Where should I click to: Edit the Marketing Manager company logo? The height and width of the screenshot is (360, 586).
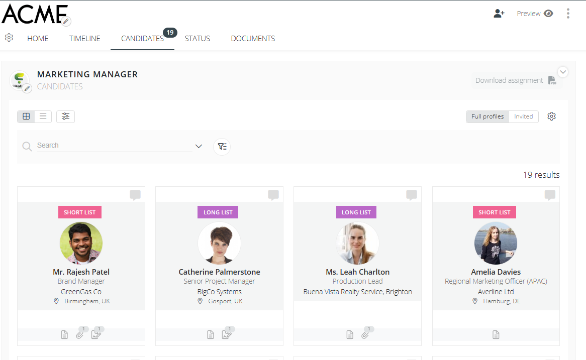tap(27, 88)
